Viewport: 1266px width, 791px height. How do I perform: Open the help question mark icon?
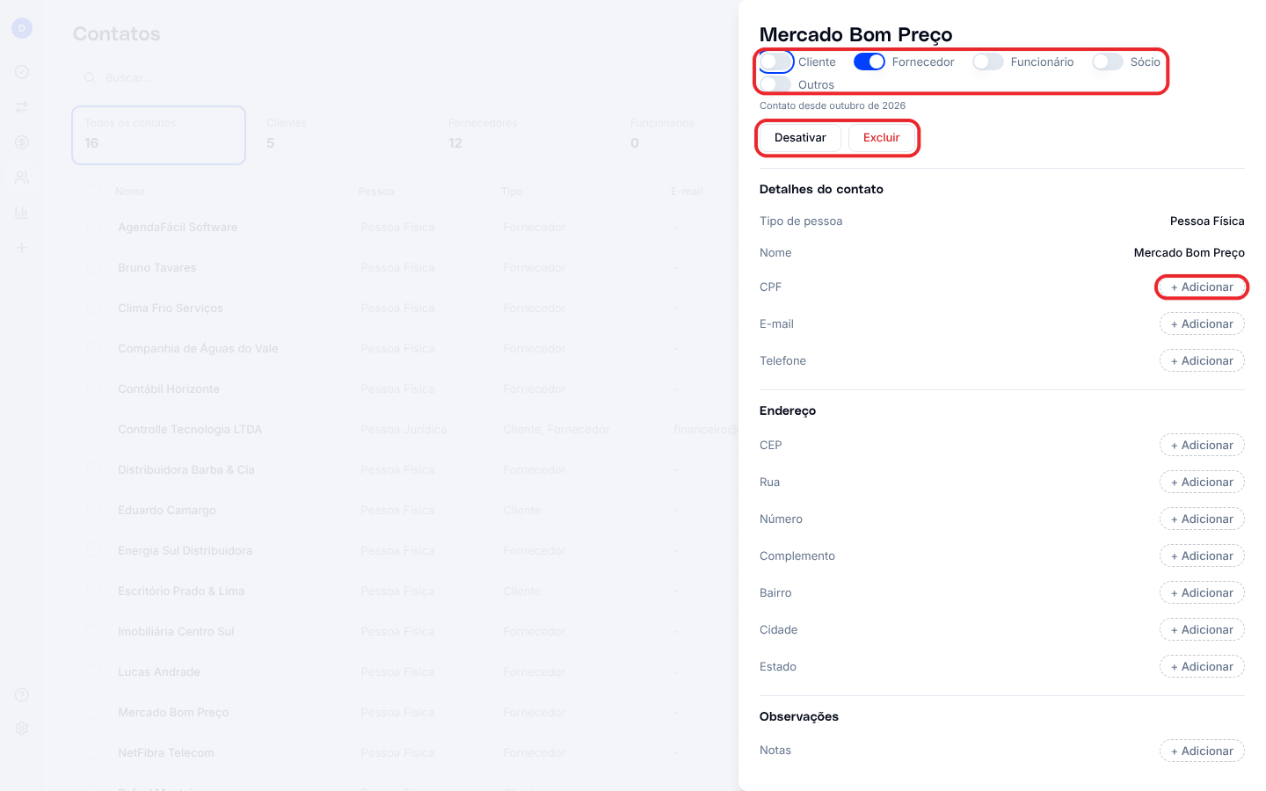pyautogui.click(x=22, y=695)
